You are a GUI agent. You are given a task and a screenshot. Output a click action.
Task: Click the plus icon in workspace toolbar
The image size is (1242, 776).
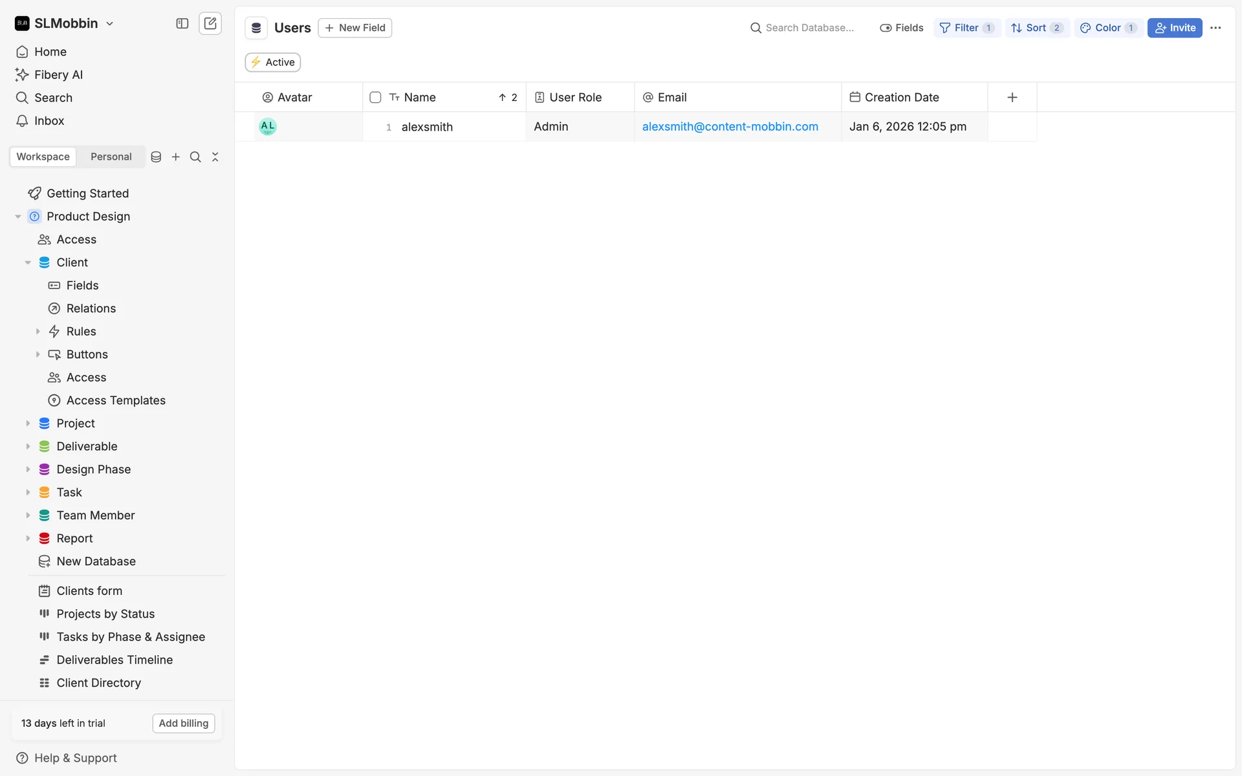176,157
